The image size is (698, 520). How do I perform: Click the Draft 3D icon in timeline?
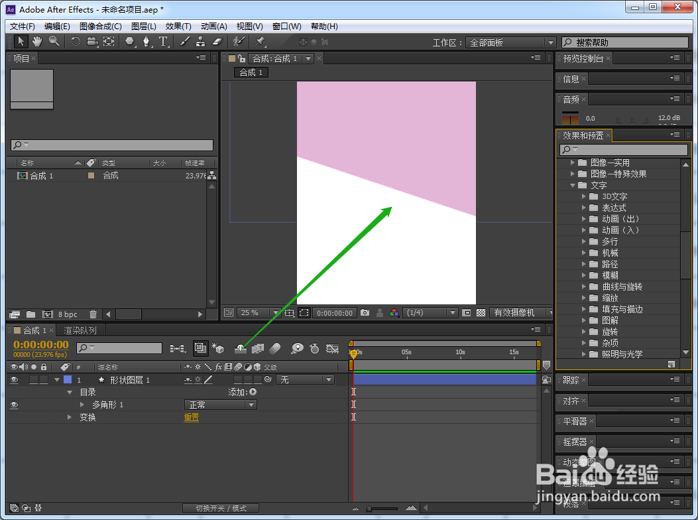[x=217, y=348]
